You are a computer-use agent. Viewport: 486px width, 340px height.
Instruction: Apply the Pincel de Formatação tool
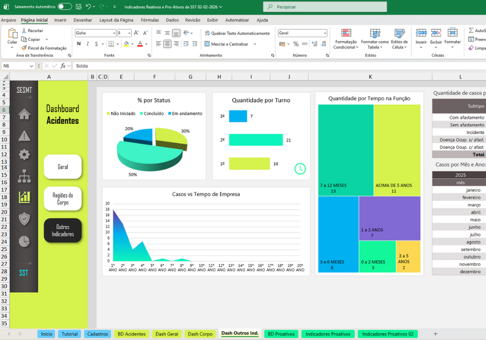click(44, 48)
